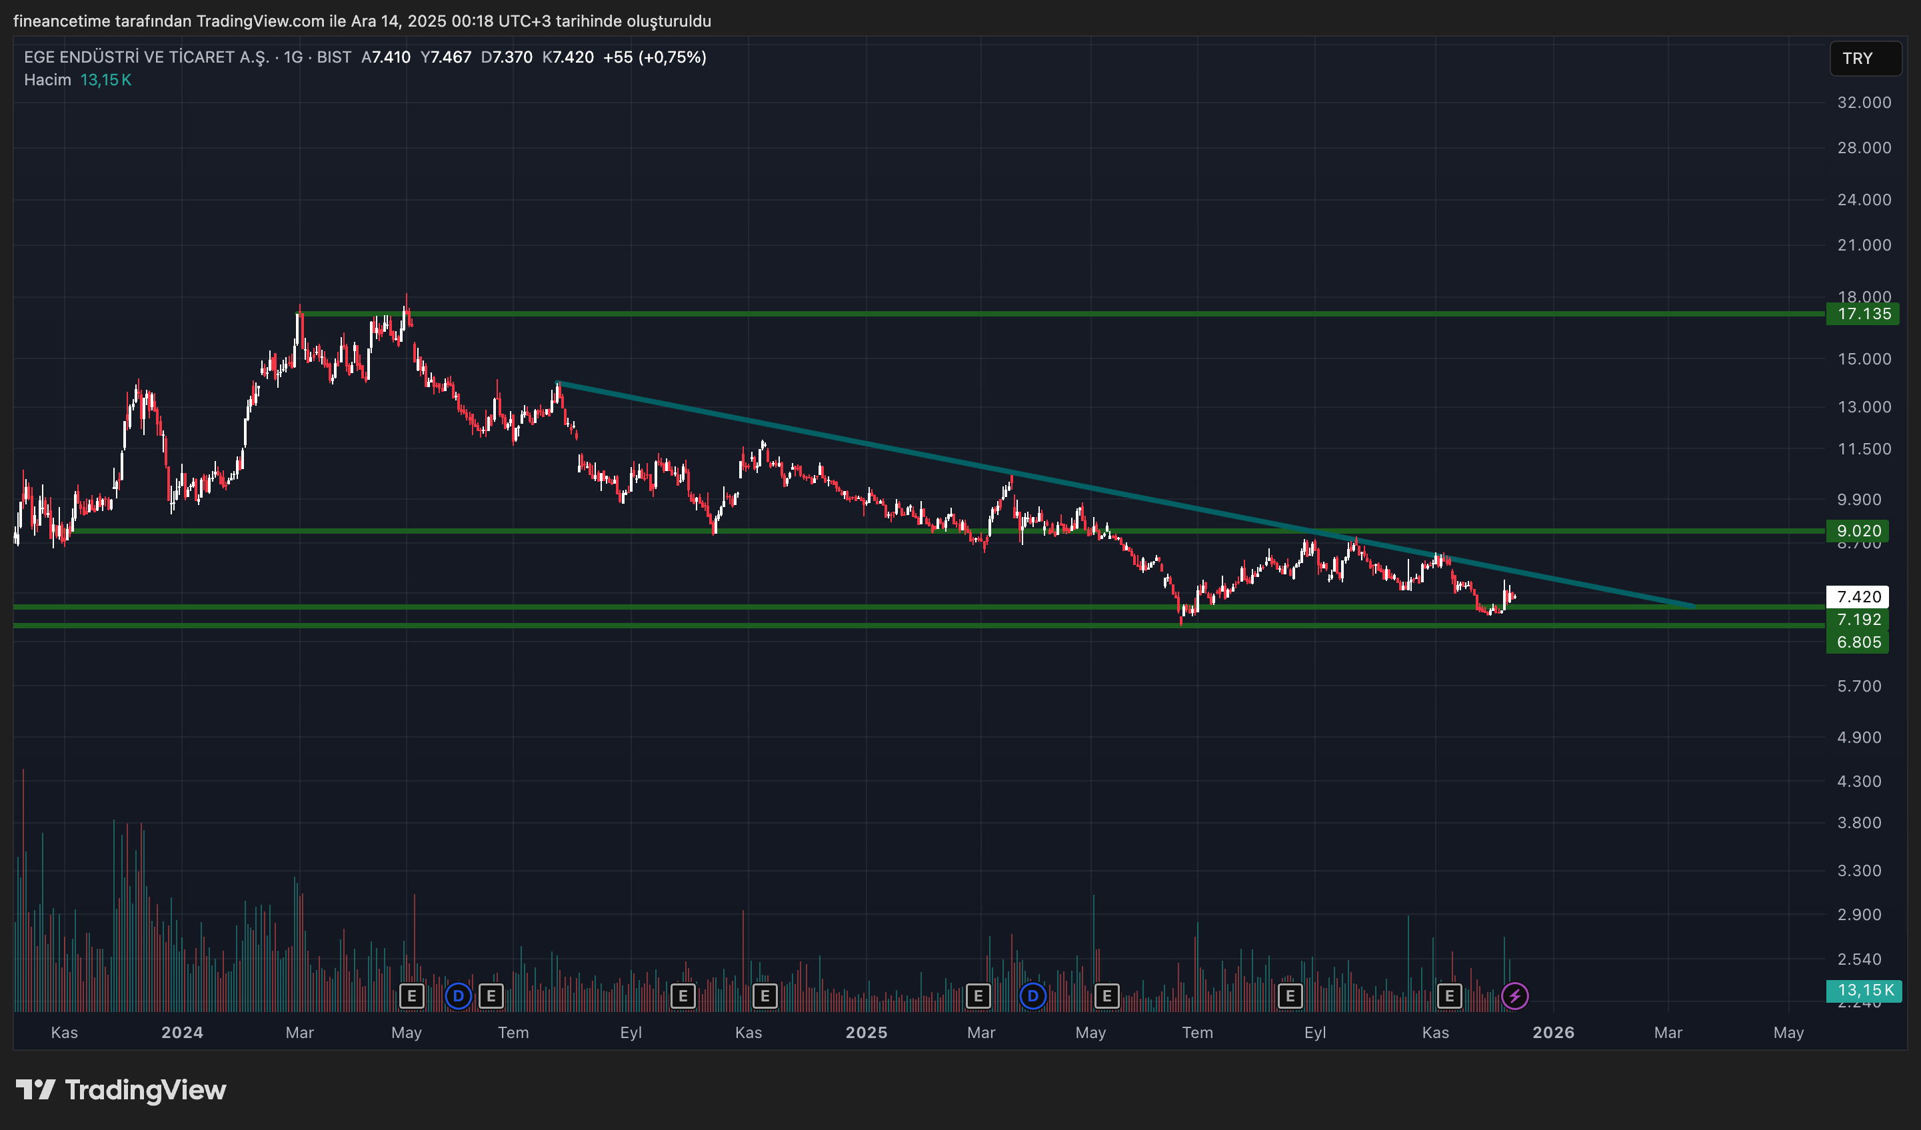This screenshot has height=1130, width=1921.
Task: Click the dividend D marker in mid-2024
Action: click(x=458, y=995)
